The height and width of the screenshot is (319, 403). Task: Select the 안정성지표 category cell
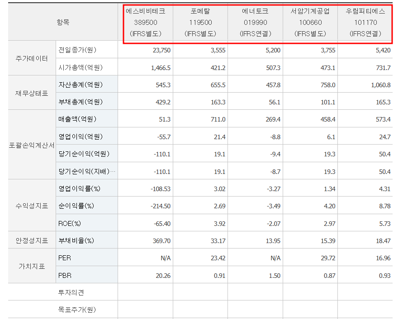pos(32,241)
